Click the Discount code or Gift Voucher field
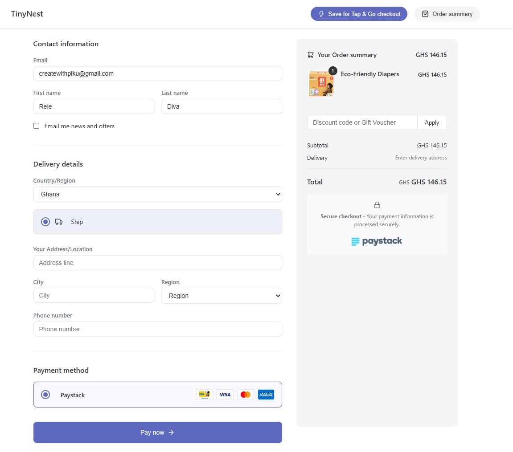 (362, 122)
